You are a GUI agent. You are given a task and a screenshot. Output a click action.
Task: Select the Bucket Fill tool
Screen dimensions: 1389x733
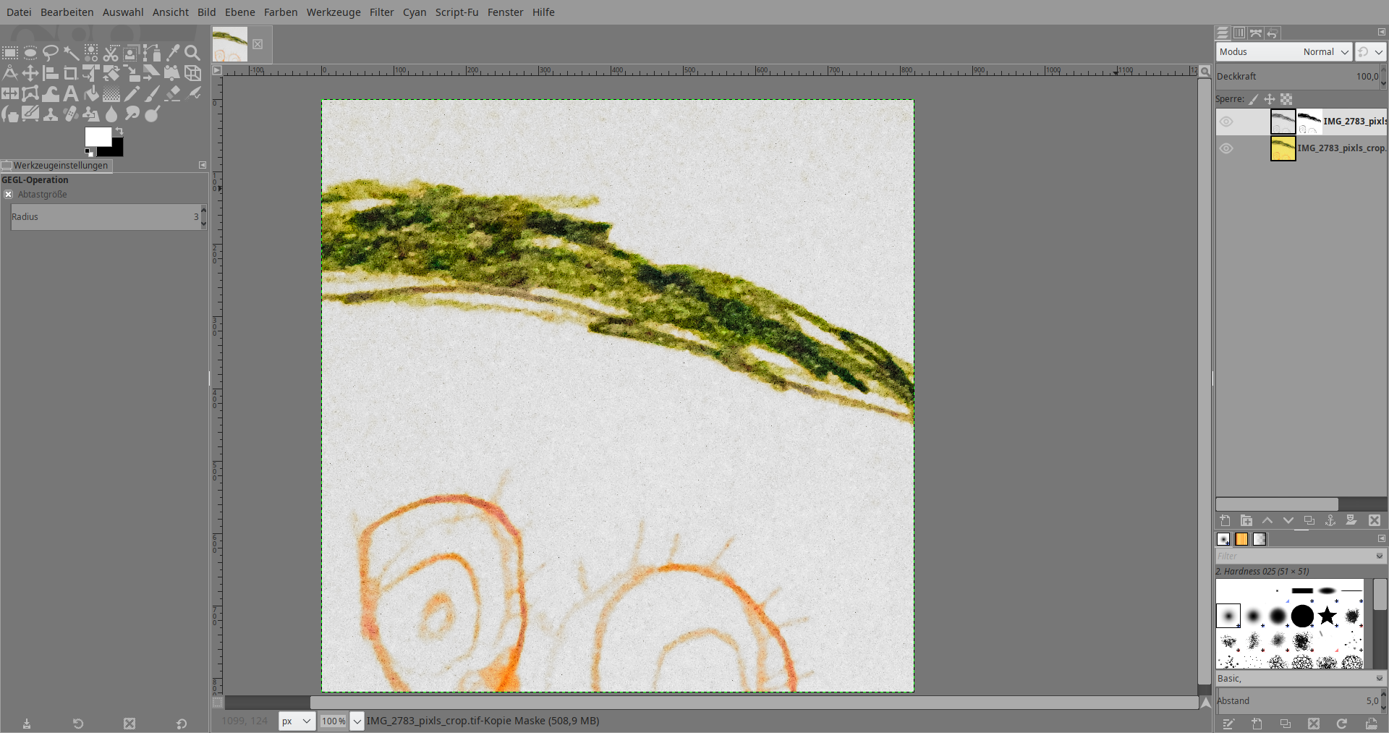91,93
